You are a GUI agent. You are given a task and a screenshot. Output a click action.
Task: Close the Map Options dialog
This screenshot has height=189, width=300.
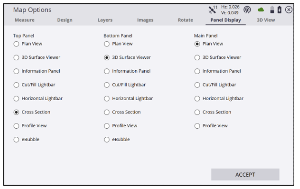coord(289,10)
